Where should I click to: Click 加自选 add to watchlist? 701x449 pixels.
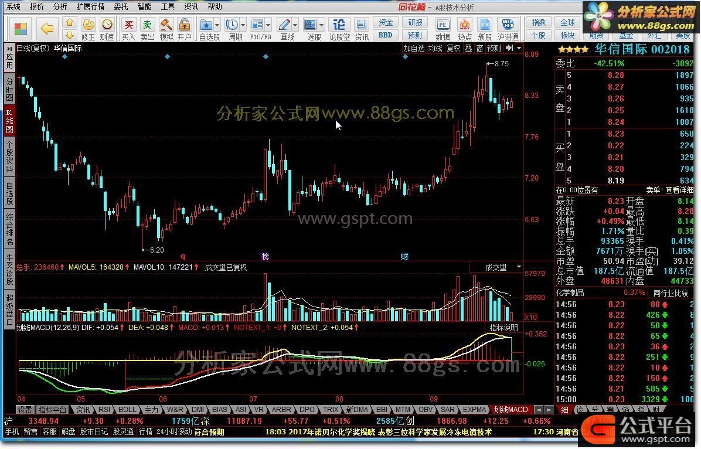(414, 48)
